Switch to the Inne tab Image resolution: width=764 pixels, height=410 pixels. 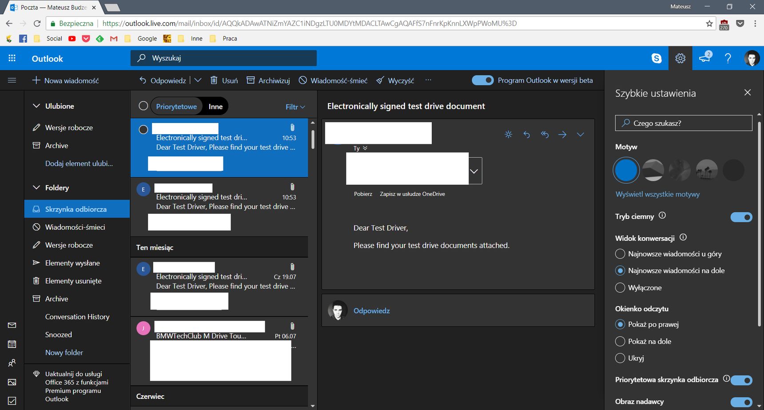[x=215, y=107]
